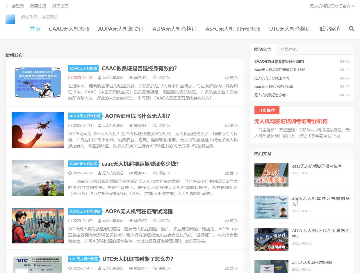360x273 pixels.
Task: Open hot article aopa无人机驾驶证有效期多久？
Action: pos(321,201)
